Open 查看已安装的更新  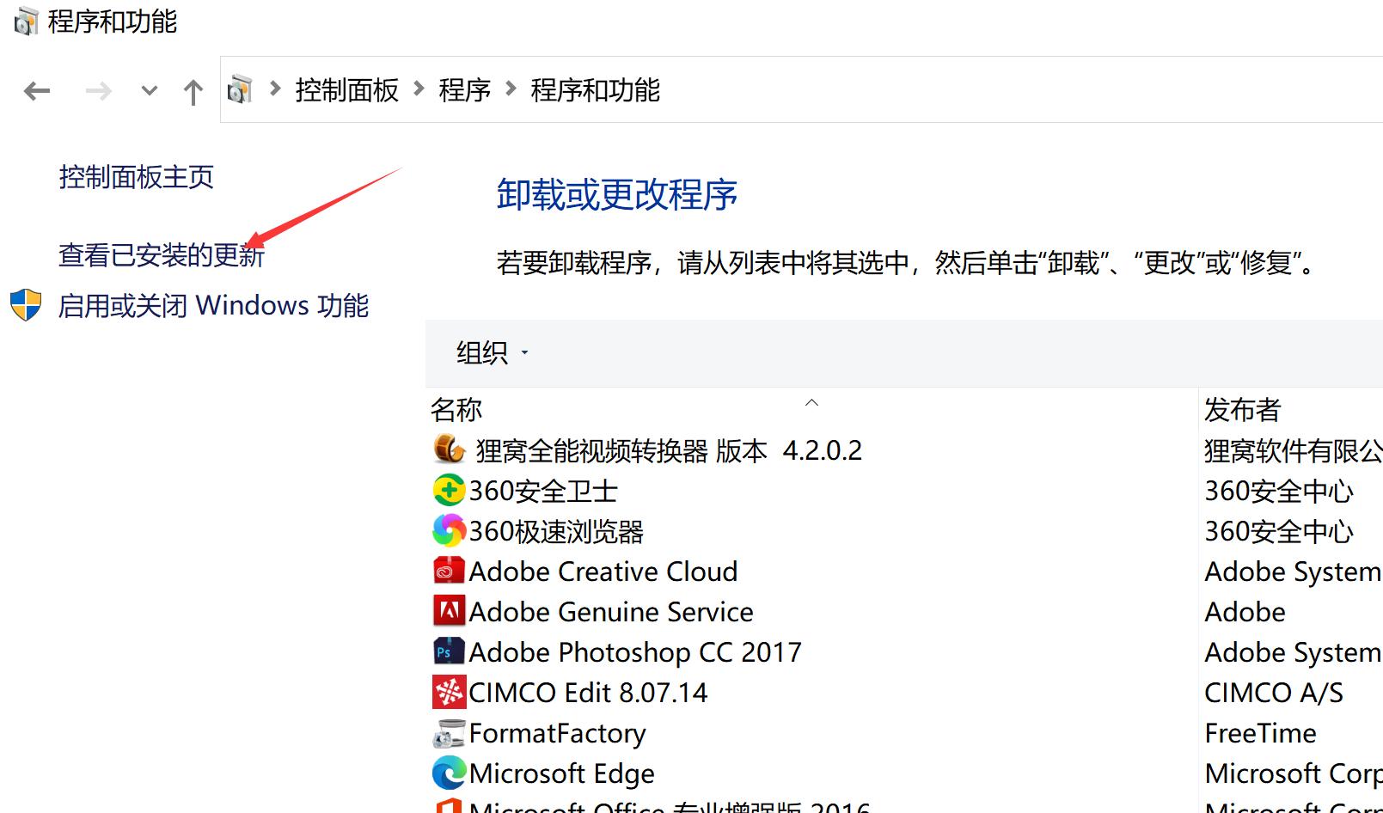click(160, 255)
